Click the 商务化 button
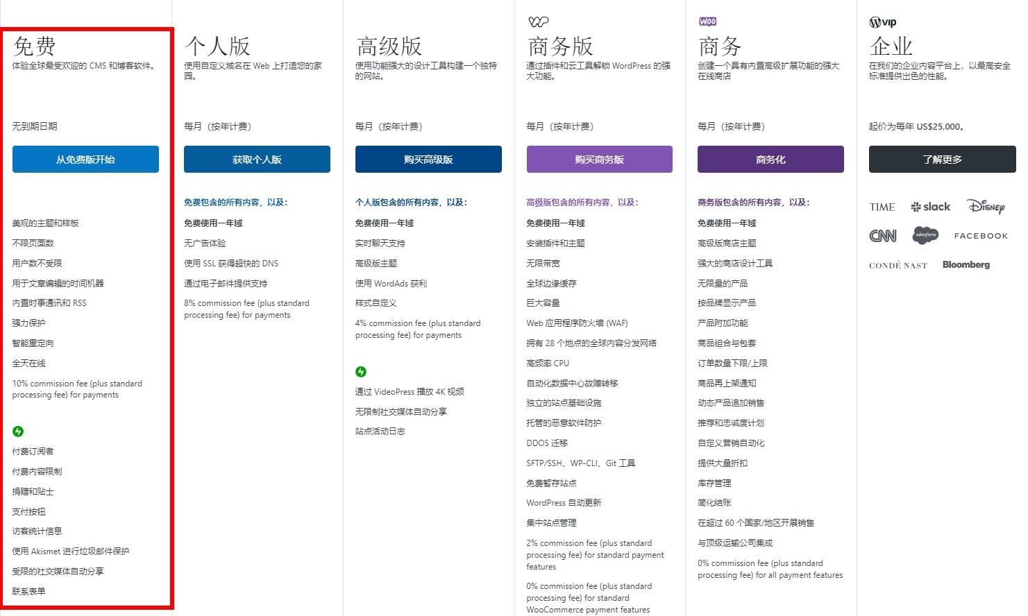1028x616 pixels. tap(770, 159)
